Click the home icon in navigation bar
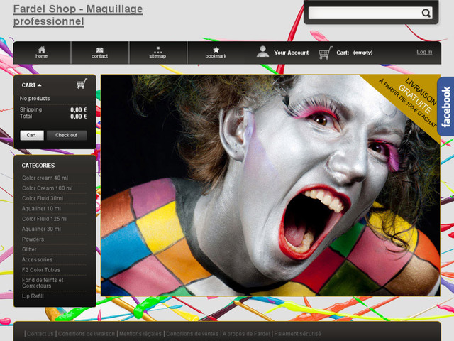 tap(42, 50)
